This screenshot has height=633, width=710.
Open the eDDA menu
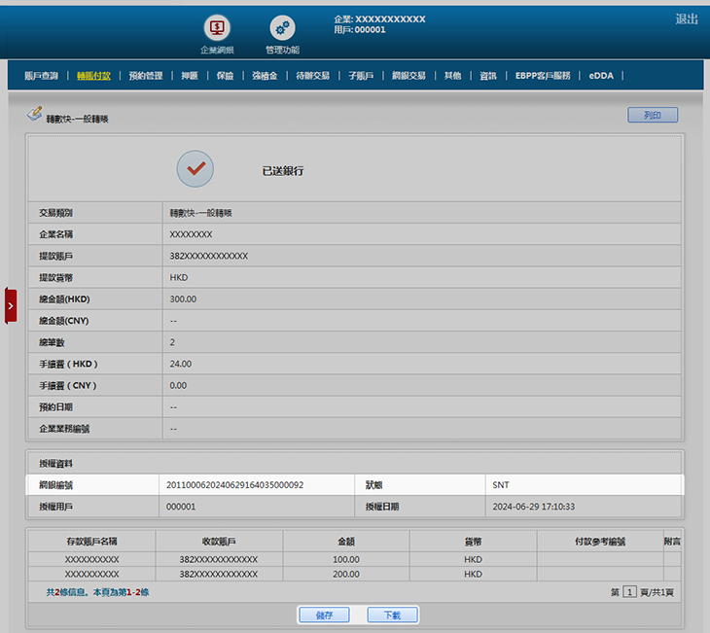tap(601, 75)
